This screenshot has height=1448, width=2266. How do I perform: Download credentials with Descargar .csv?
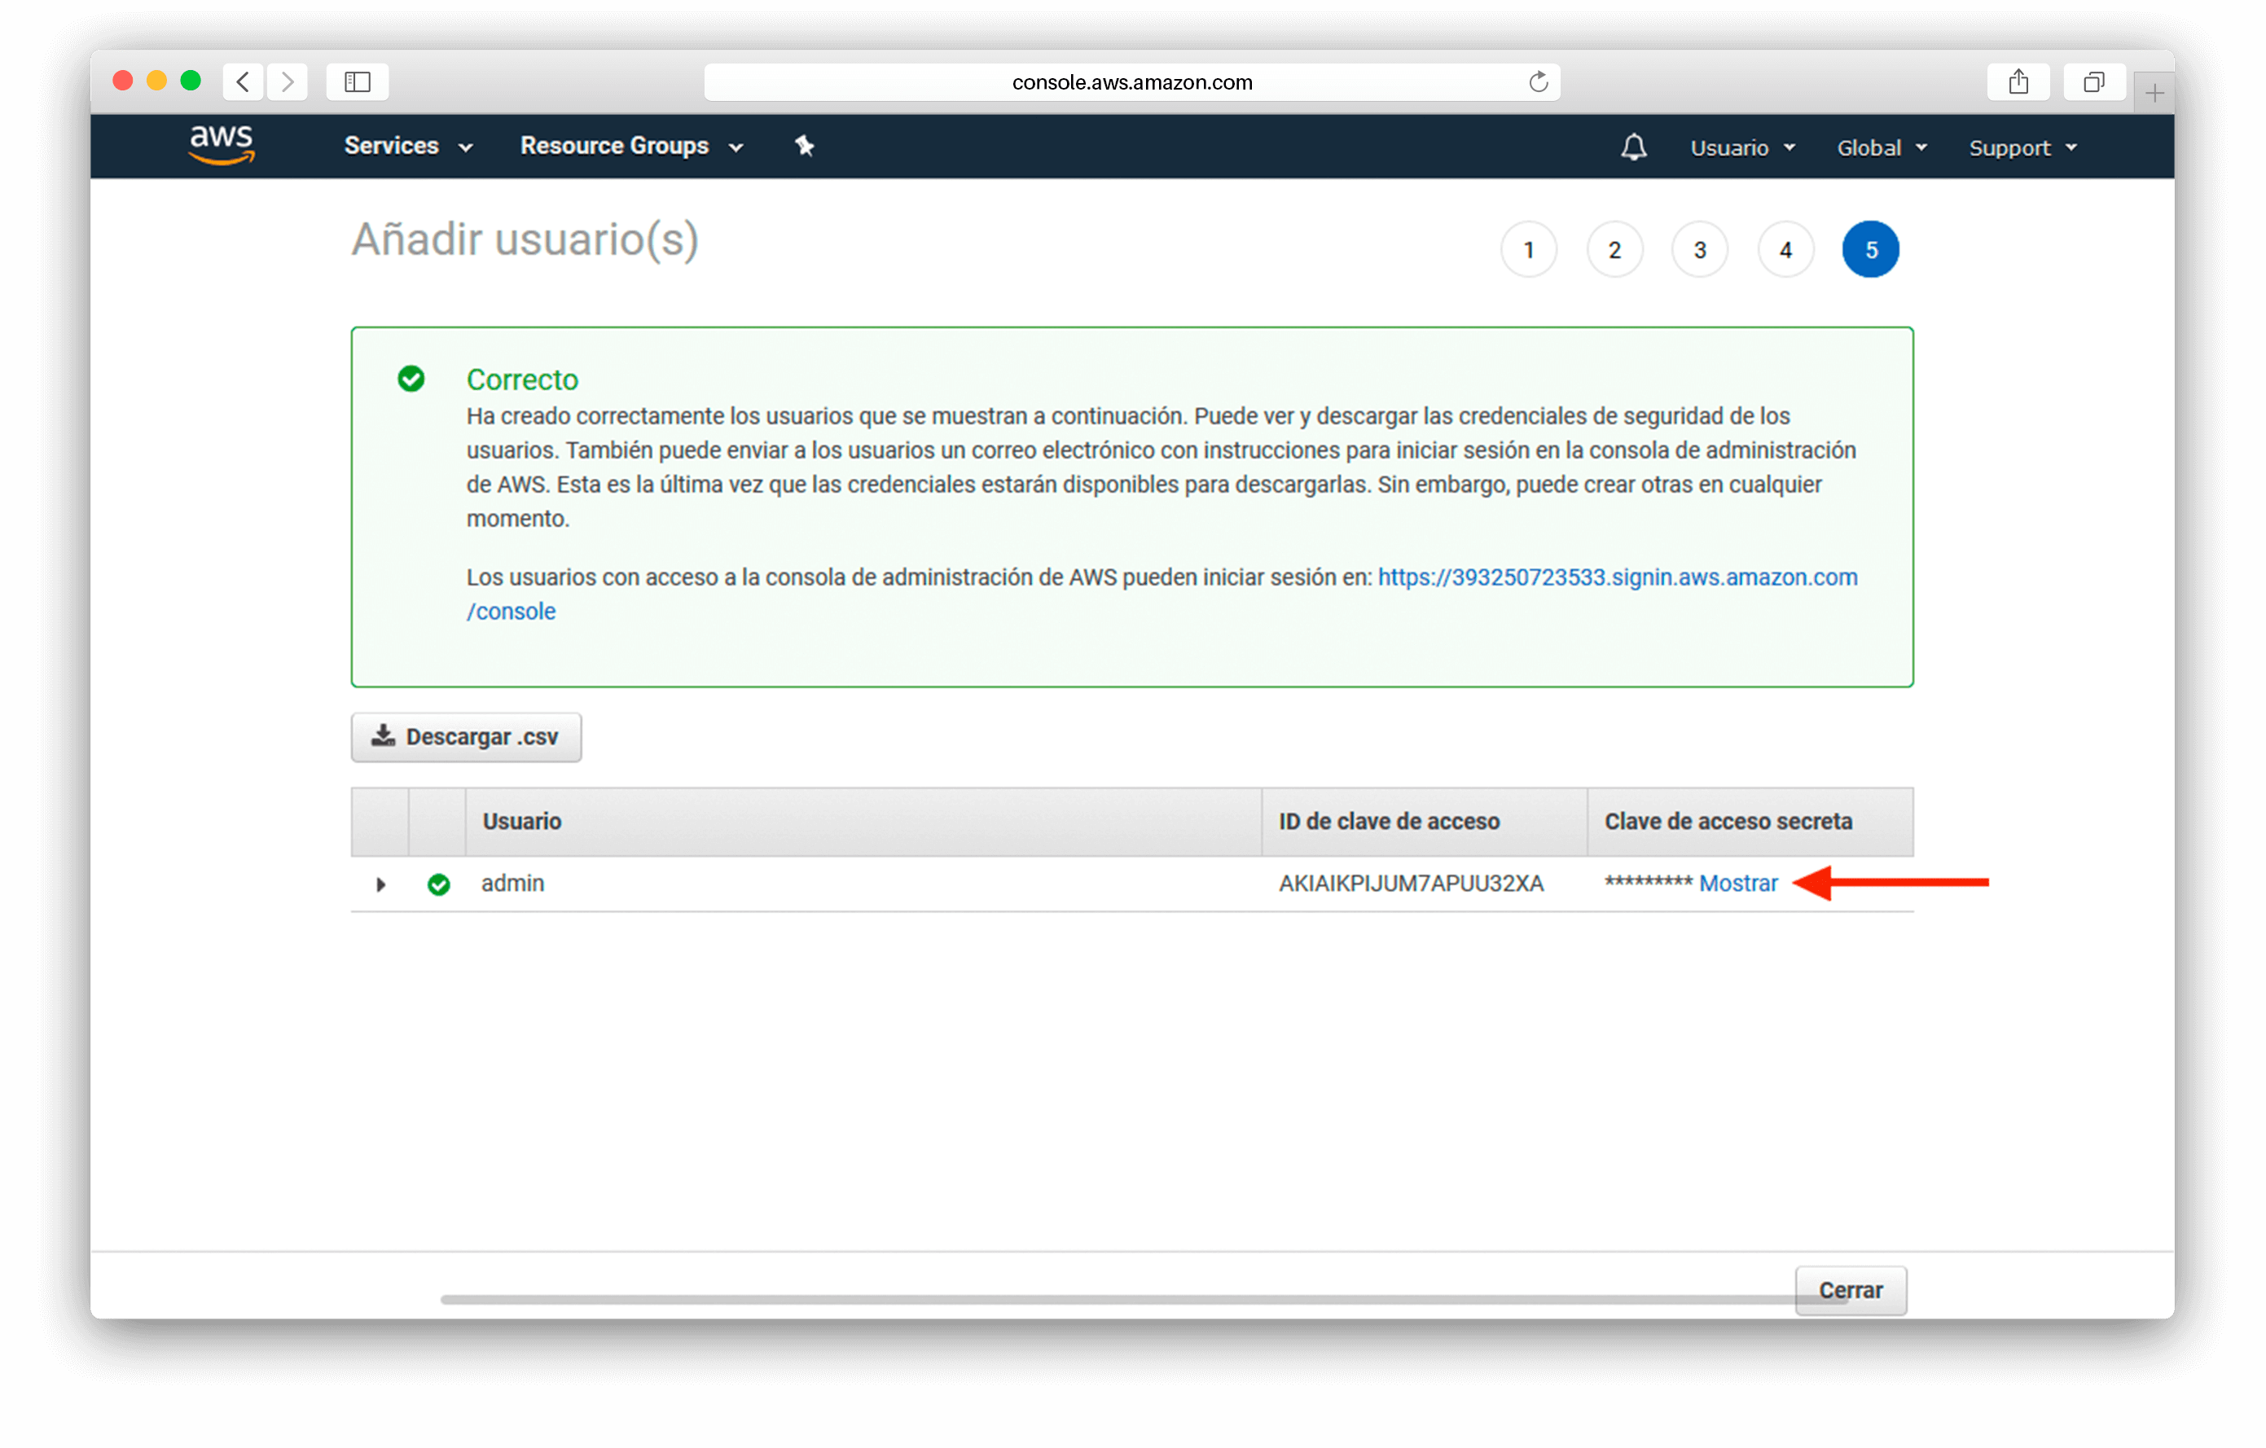point(466,738)
